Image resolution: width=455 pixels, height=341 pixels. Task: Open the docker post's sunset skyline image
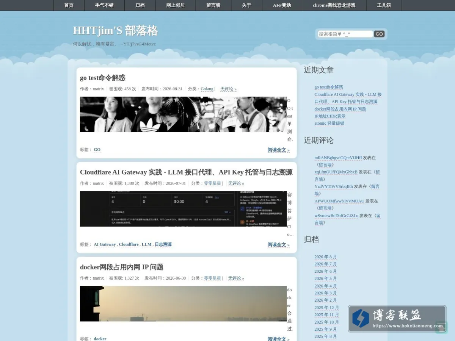183,303
